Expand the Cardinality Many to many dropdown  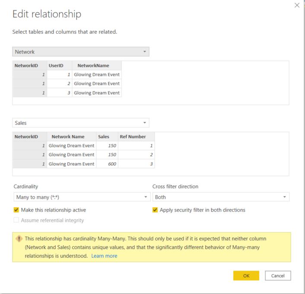click(x=82, y=197)
